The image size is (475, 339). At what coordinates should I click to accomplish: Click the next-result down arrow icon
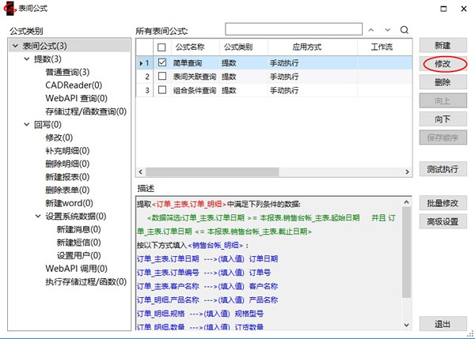tap(386, 30)
